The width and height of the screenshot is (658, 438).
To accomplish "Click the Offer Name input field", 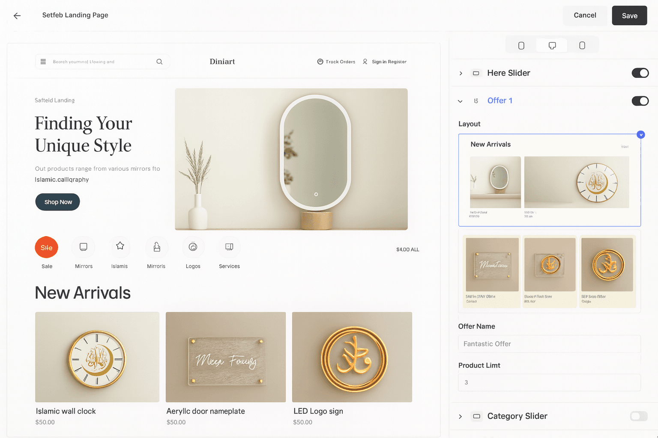I will pos(549,344).
